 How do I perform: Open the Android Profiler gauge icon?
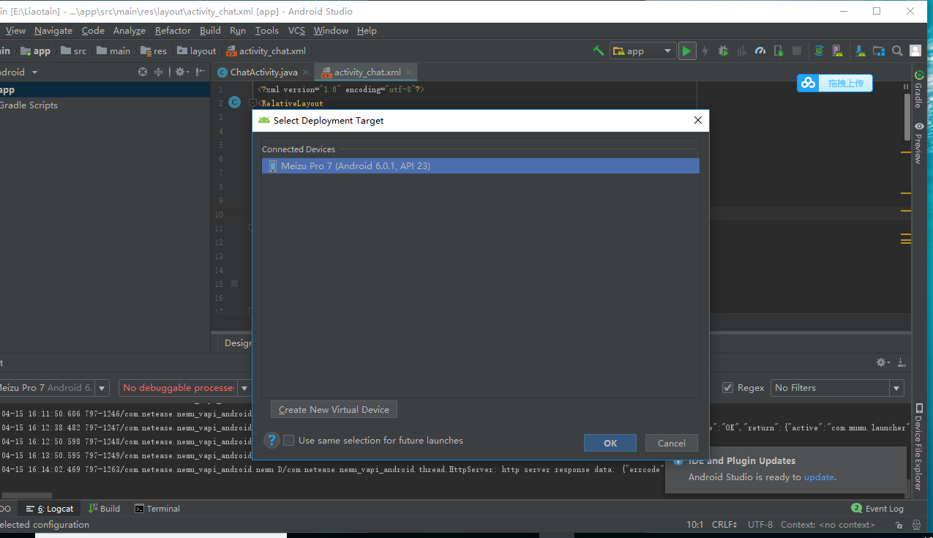coord(760,51)
